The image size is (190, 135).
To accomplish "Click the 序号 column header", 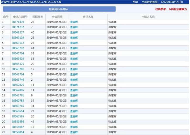I will tap(6, 17).
